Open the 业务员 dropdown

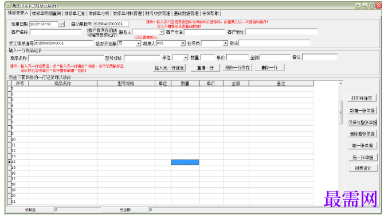(225, 44)
